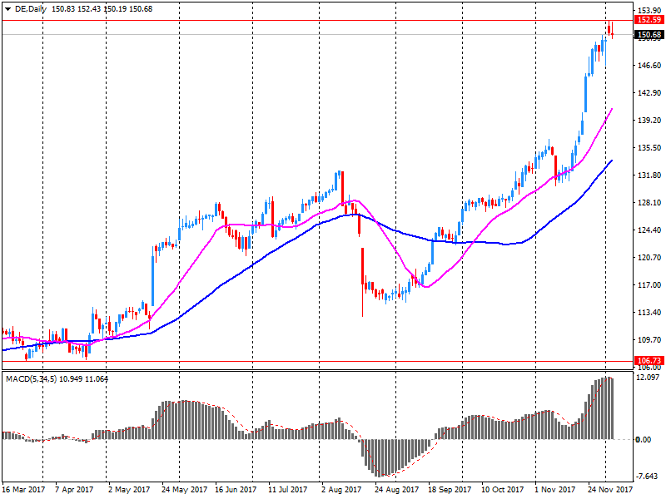666x499 pixels.
Task: Click the -7.643 value on MACD scale
Action: coord(648,477)
